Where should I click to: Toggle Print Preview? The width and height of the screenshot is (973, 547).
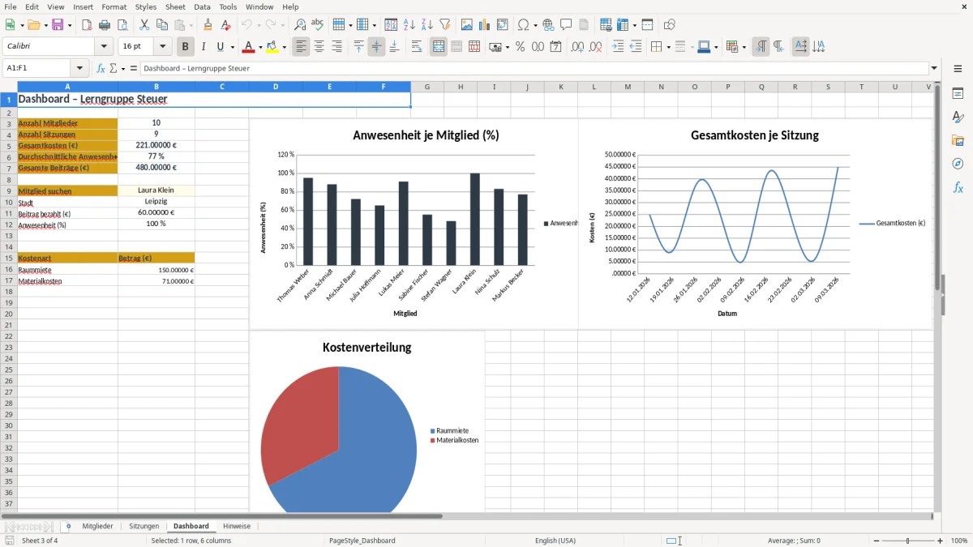click(122, 25)
